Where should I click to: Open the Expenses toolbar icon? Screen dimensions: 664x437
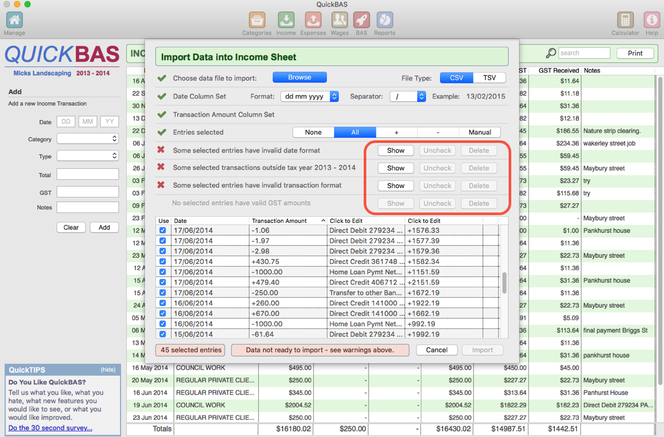313,20
